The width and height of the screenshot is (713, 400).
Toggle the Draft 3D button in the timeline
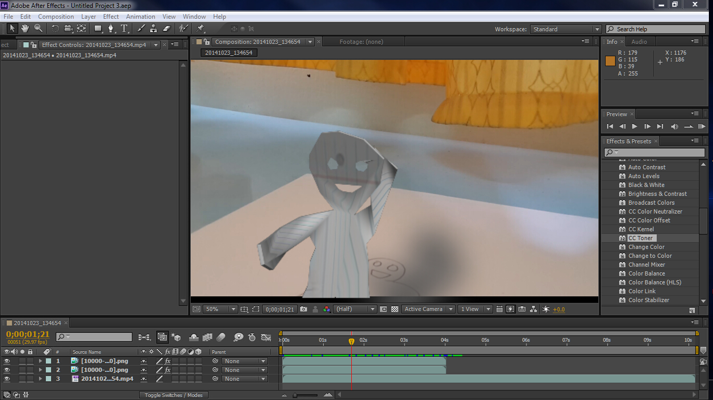(x=175, y=337)
